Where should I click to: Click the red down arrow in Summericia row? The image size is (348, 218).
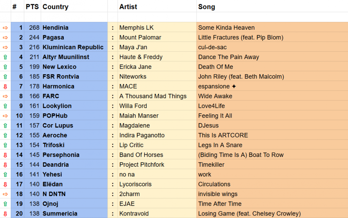tap(5, 213)
